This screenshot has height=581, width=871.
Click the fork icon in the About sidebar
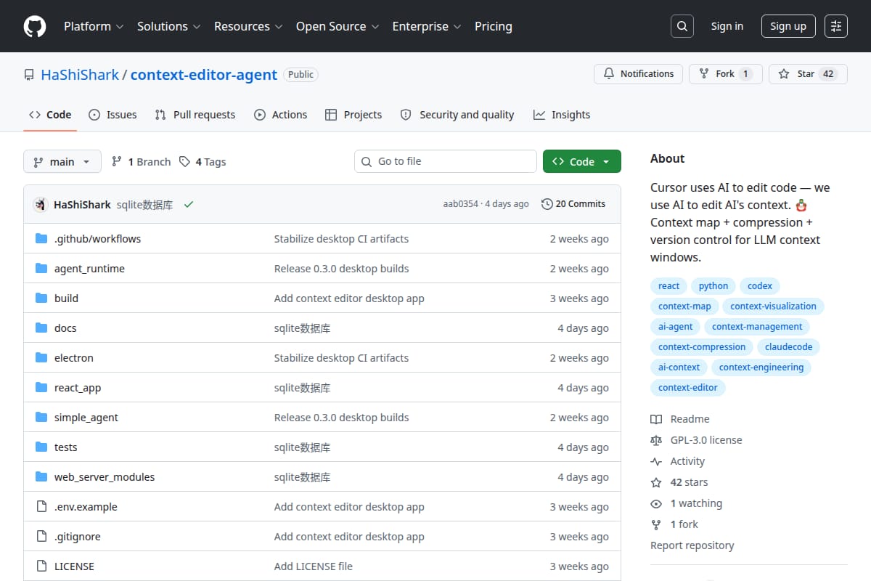[x=656, y=524]
